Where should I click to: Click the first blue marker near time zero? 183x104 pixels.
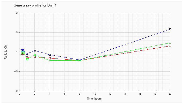[22, 50]
